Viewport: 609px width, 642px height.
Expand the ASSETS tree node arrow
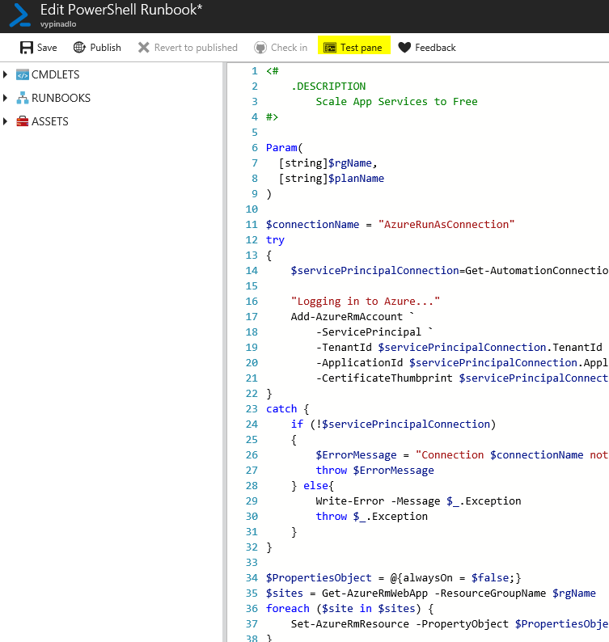[x=6, y=121]
